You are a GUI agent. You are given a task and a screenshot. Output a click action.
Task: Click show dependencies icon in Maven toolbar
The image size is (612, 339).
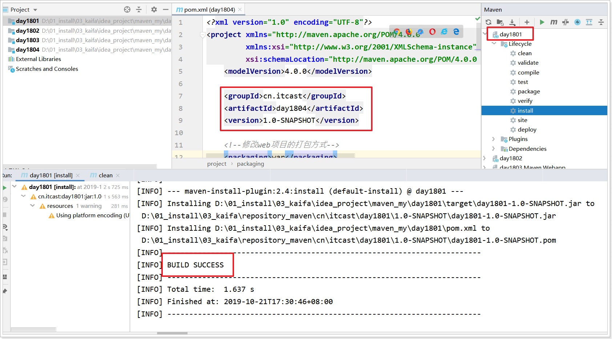pos(589,22)
